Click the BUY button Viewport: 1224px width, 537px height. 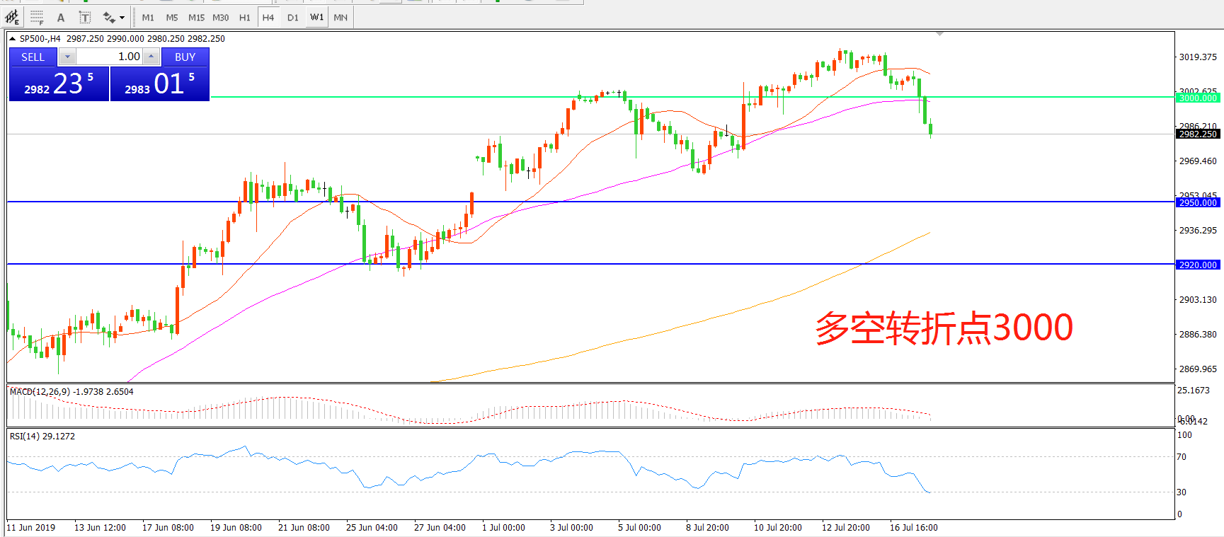[x=185, y=57]
